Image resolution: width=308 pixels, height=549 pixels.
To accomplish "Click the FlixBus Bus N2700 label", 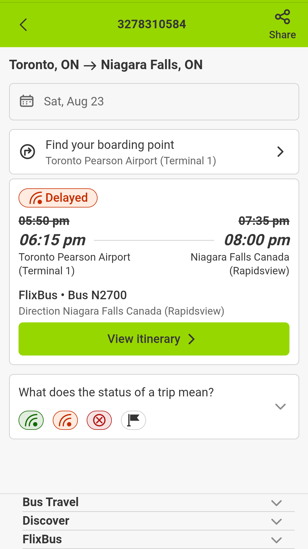I will coord(73,295).
